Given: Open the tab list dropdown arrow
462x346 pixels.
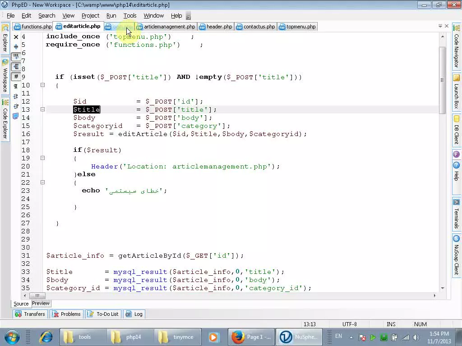Looking at the screenshot, I should click(x=440, y=26).
